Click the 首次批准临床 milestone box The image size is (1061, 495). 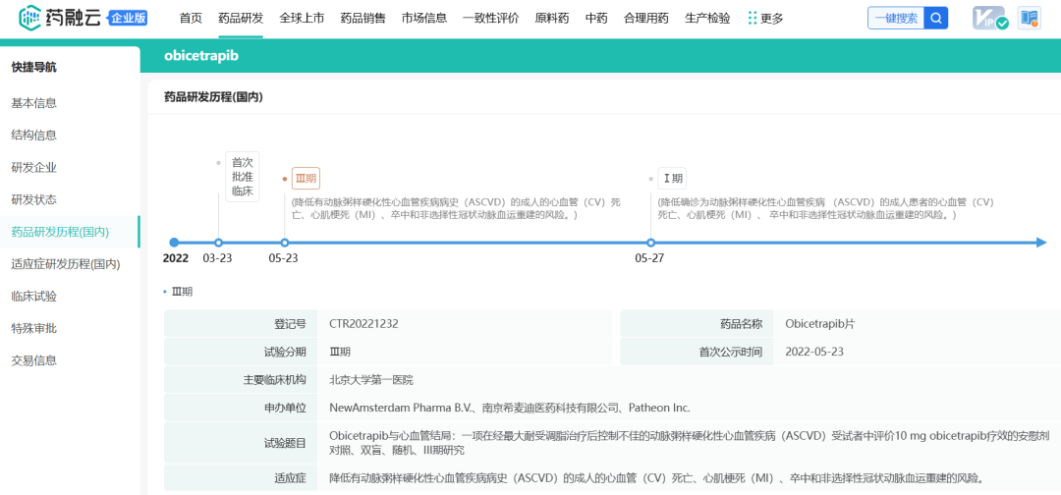tap(242, 177)
